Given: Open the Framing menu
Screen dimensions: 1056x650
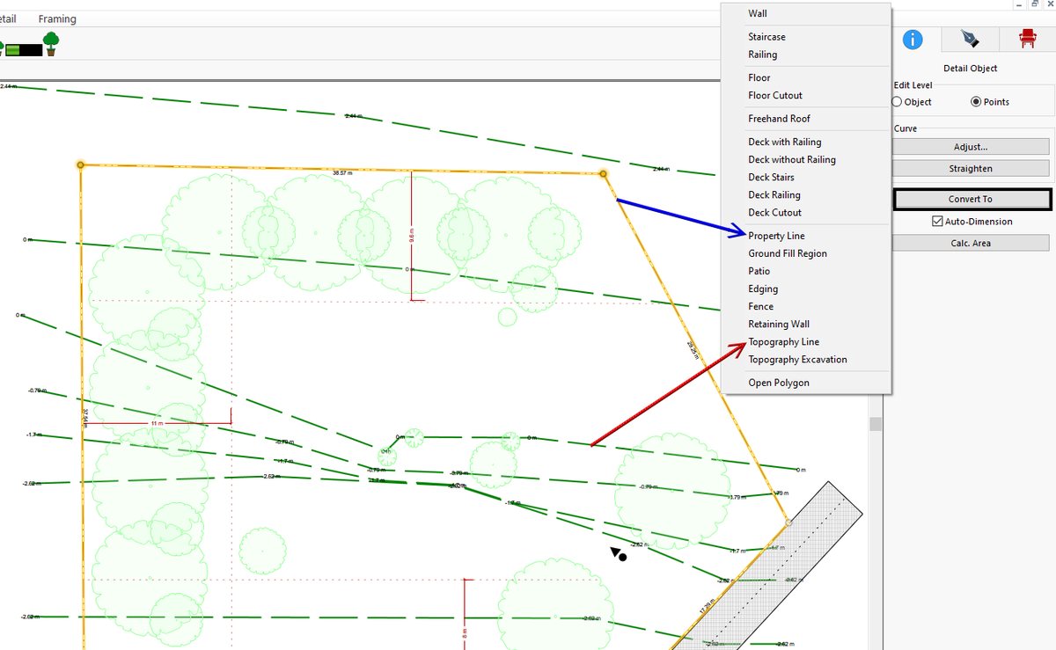Looking at the screenshot, I should (57, 18).
